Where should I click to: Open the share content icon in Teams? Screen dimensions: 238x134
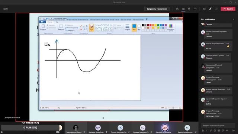[216, 9]
